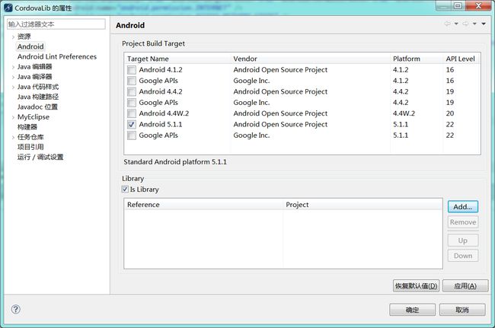
Task: Expand the Java 编辑器 tree node
Action: [13, 67]
